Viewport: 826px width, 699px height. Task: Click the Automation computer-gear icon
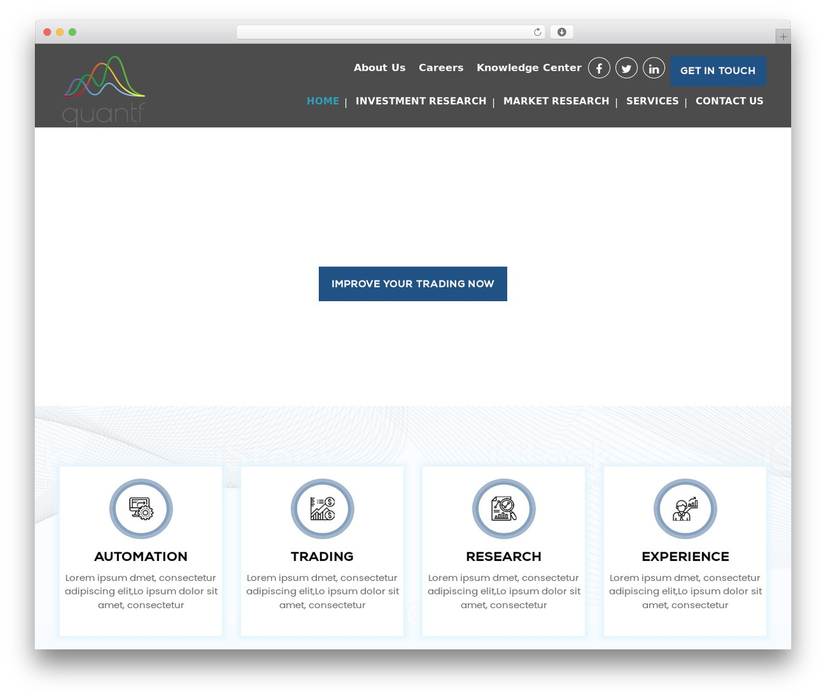(x=141, y=509)
